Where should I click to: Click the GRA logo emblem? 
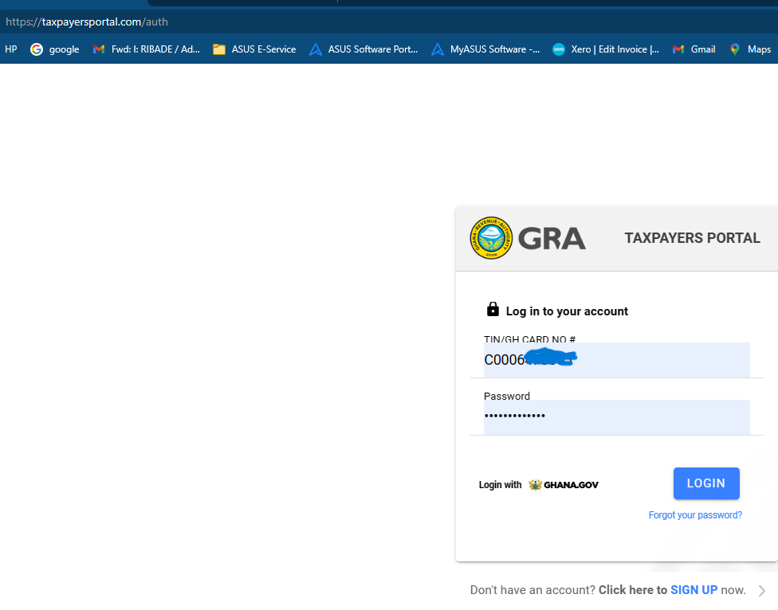point(491,237)
